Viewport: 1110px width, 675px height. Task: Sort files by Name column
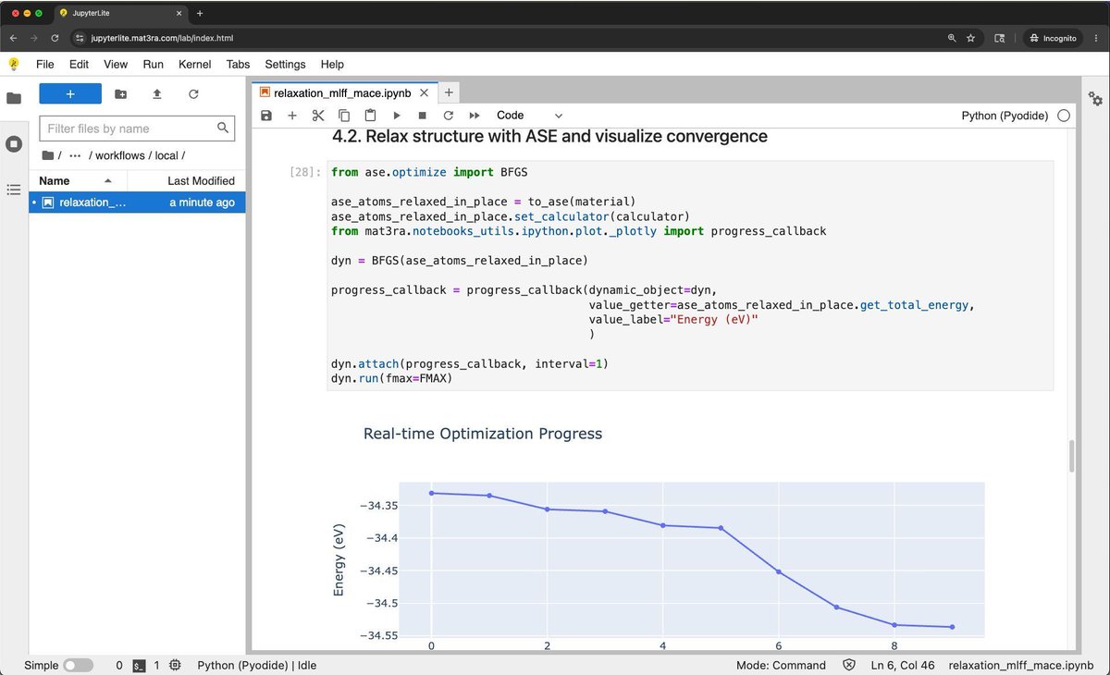(78, 180)
